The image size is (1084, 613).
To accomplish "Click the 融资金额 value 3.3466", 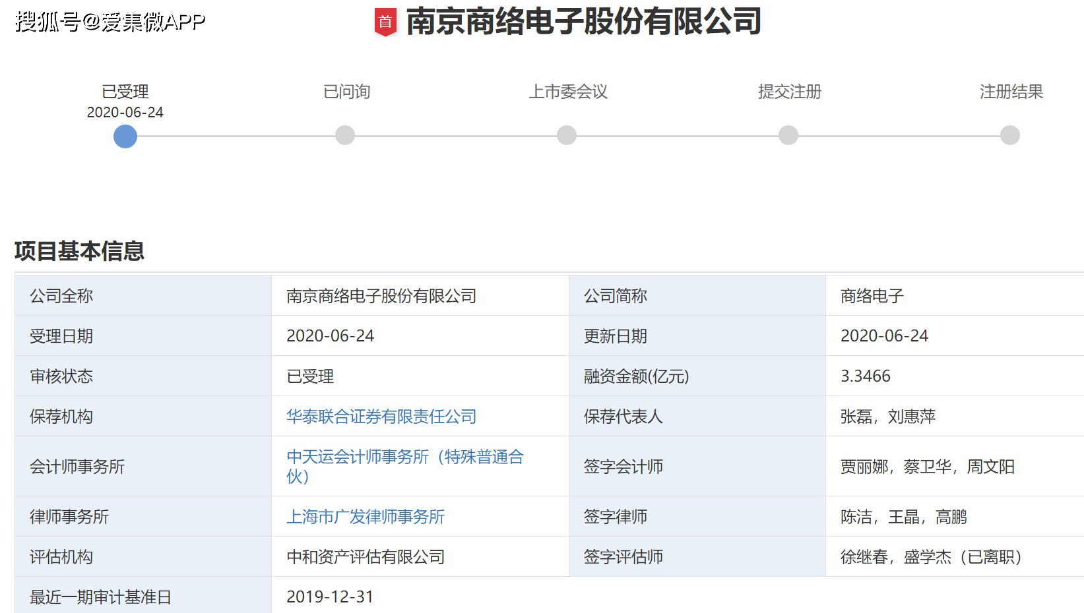I will (x=865, y=376).
